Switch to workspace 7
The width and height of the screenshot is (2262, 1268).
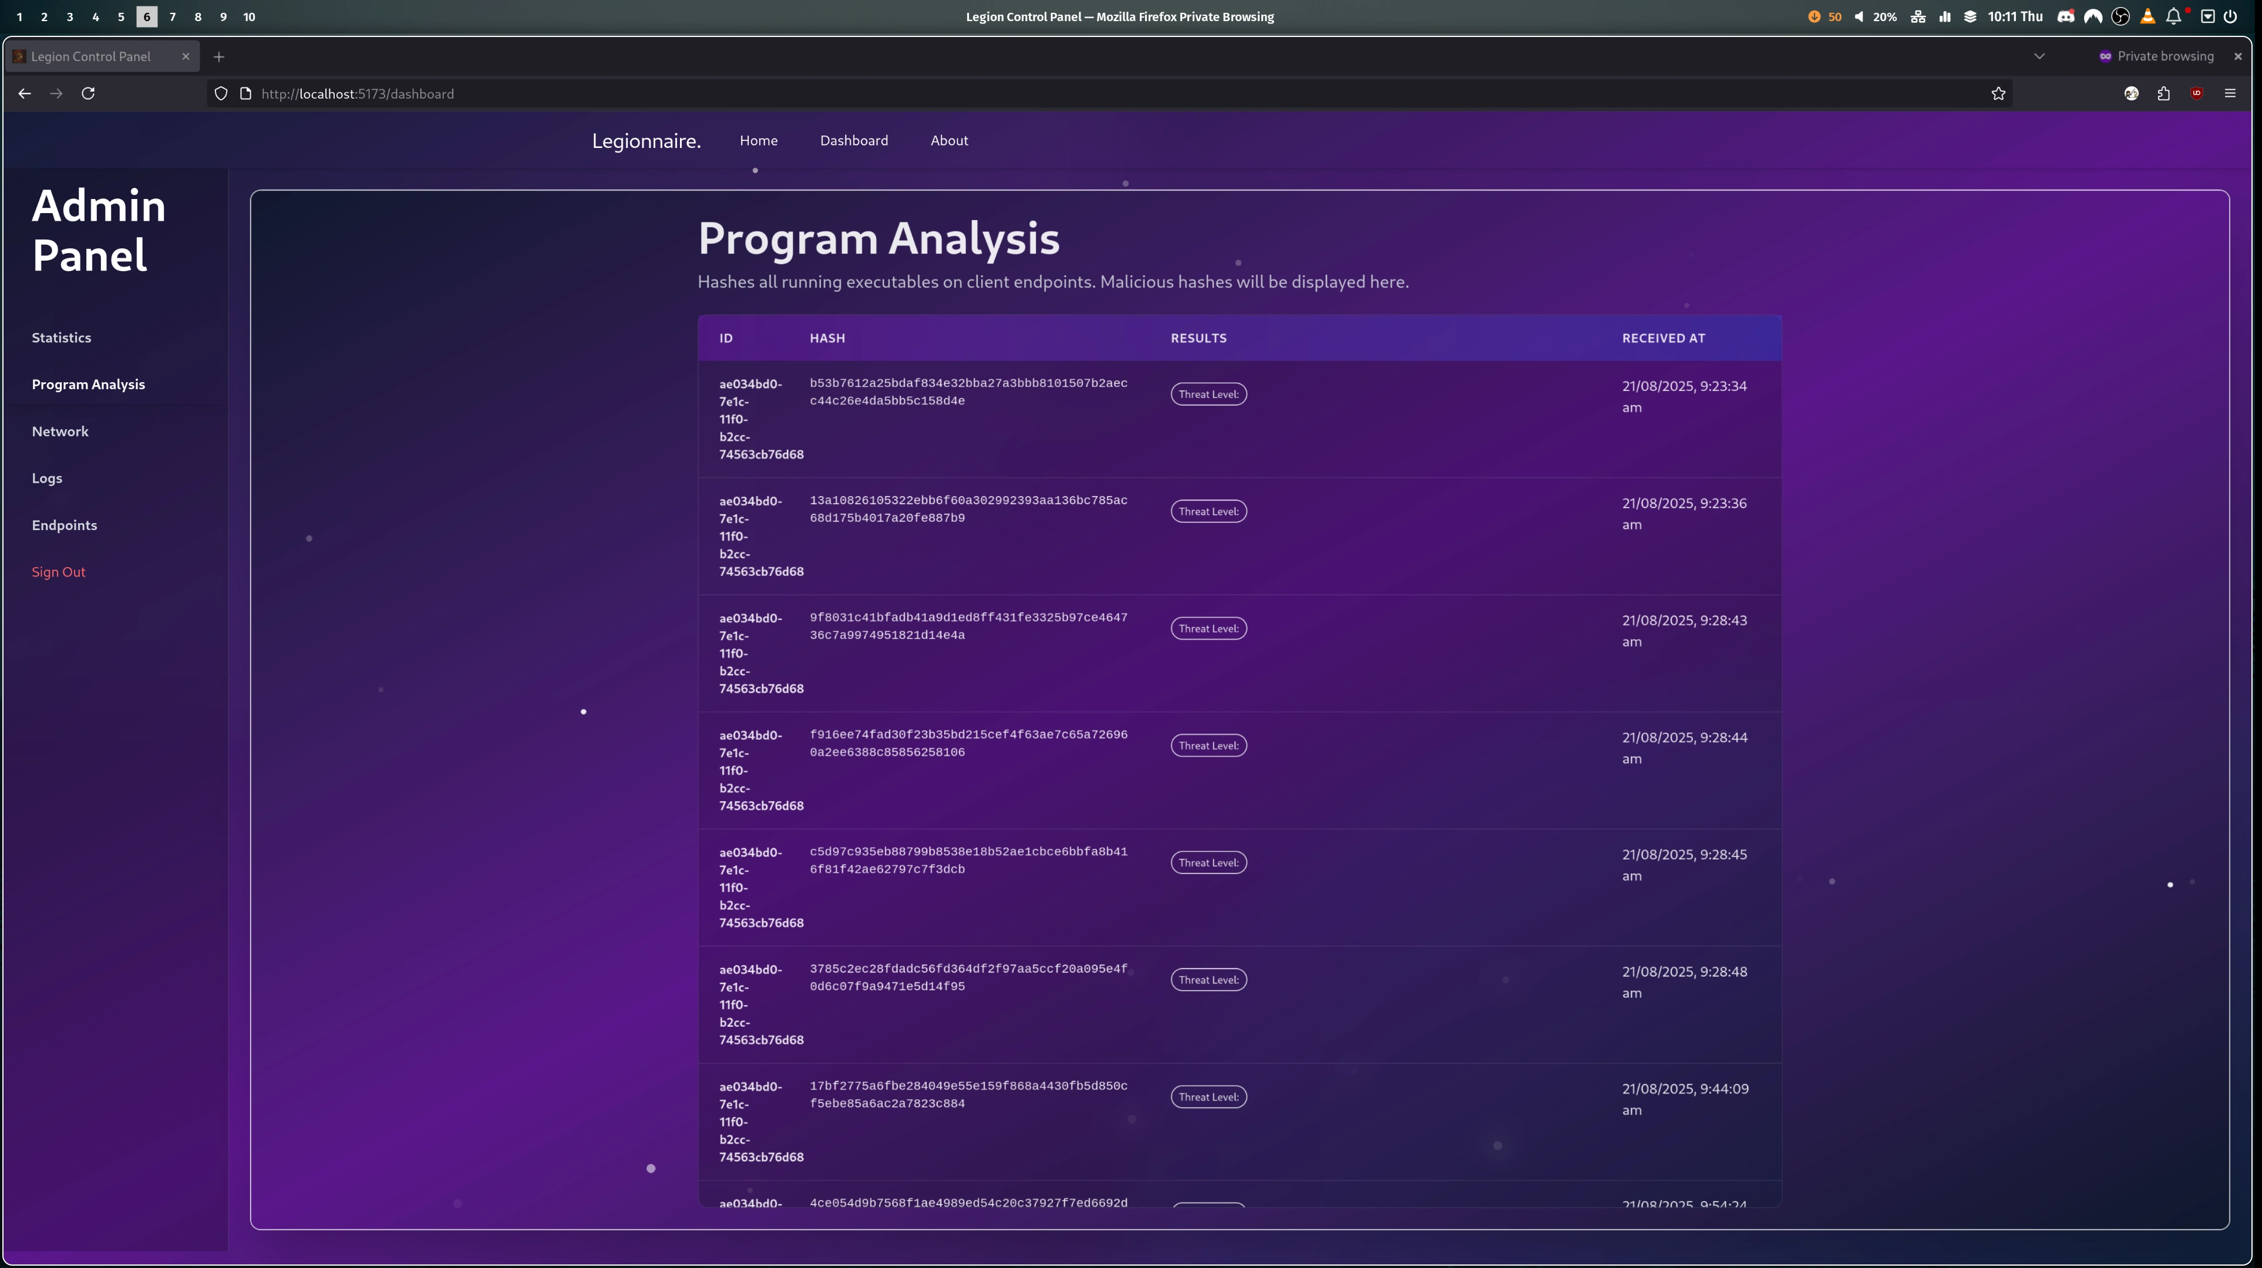pyautogui.click(x=172, y=16)
